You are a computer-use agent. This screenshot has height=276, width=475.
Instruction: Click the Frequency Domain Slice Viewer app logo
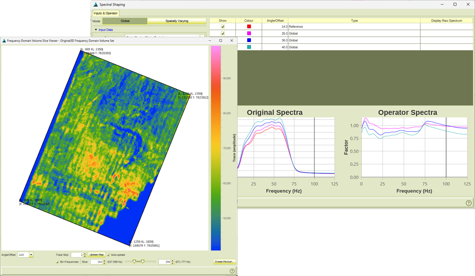(x=4, y=41)
